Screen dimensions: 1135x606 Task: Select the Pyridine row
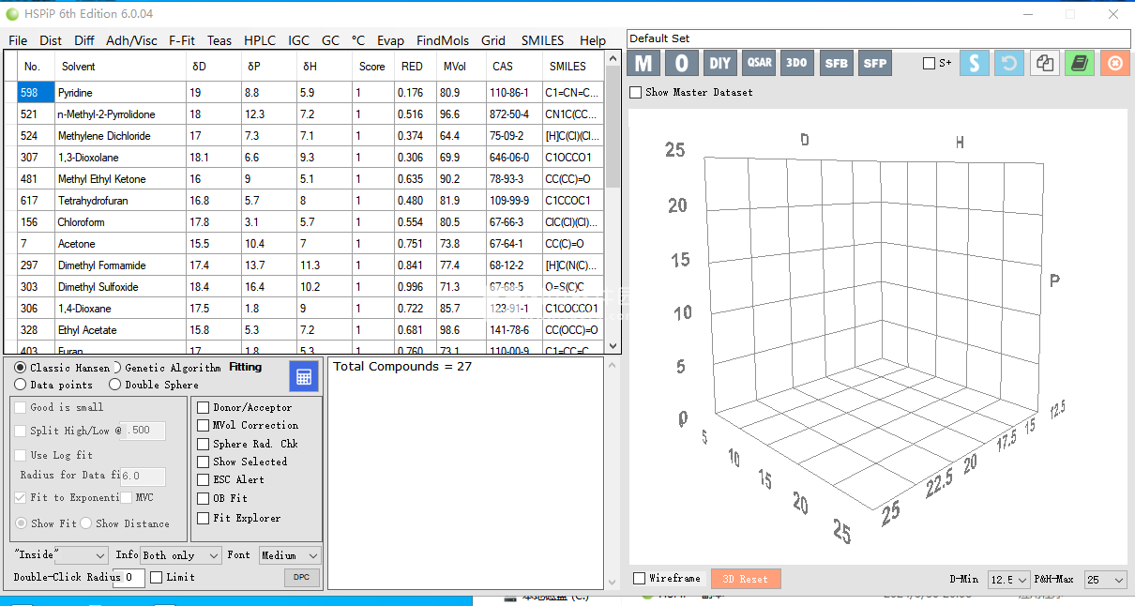(x=310, y=93)
